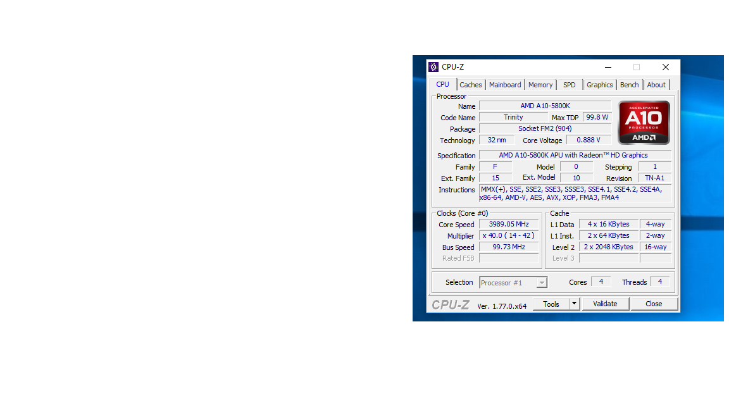Go to the SPD tab
Viewport: 729px width, 410px height.
[x=569, y=85]
